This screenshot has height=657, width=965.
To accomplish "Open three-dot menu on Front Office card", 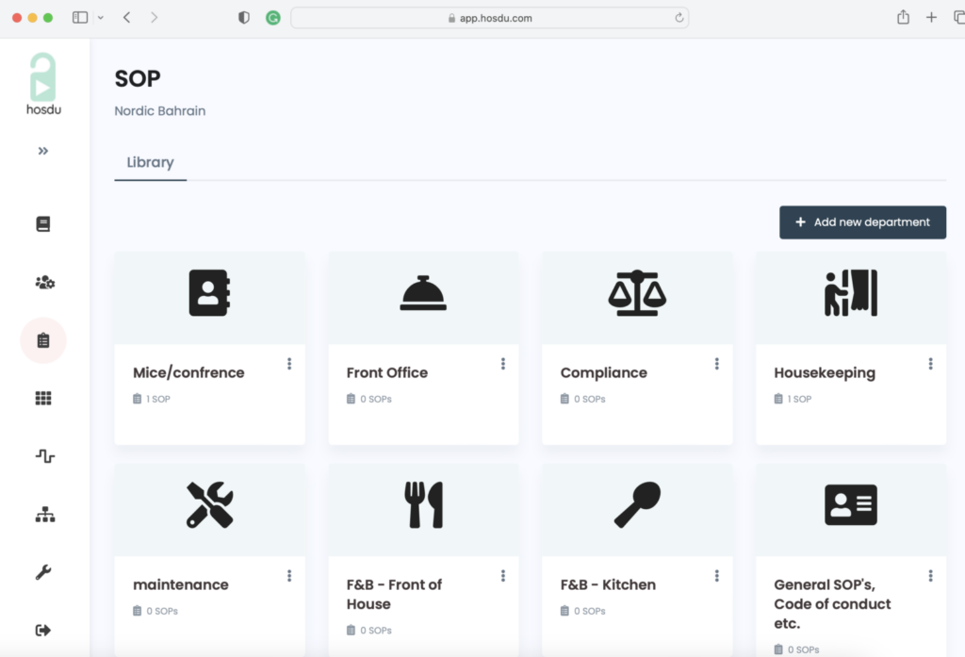I will pos(503,364).
